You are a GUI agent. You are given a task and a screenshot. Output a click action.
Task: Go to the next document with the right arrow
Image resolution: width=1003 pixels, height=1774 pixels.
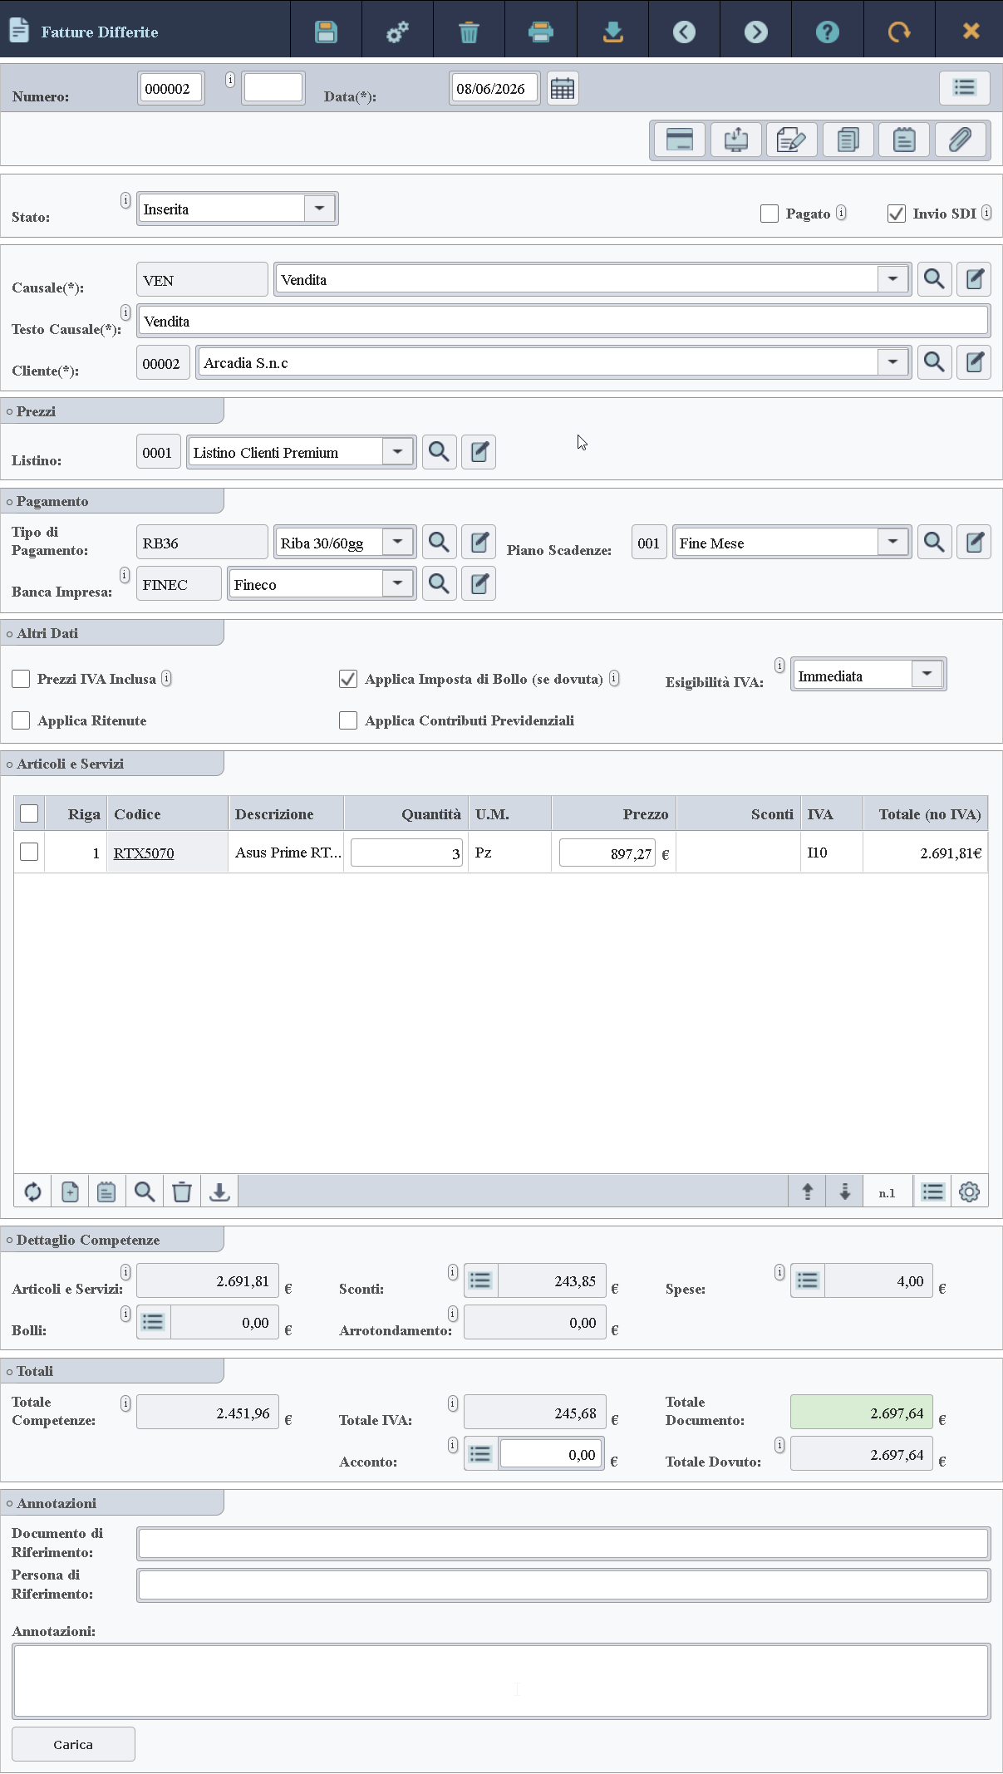[x=755, y=32]
